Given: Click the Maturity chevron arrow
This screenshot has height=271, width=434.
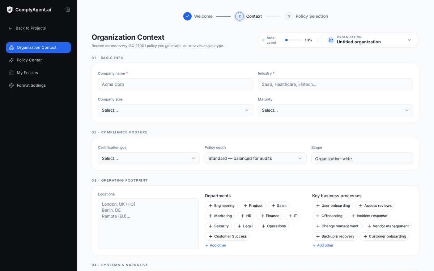Looking at the screenshot, I should click(x=407, y=110).
